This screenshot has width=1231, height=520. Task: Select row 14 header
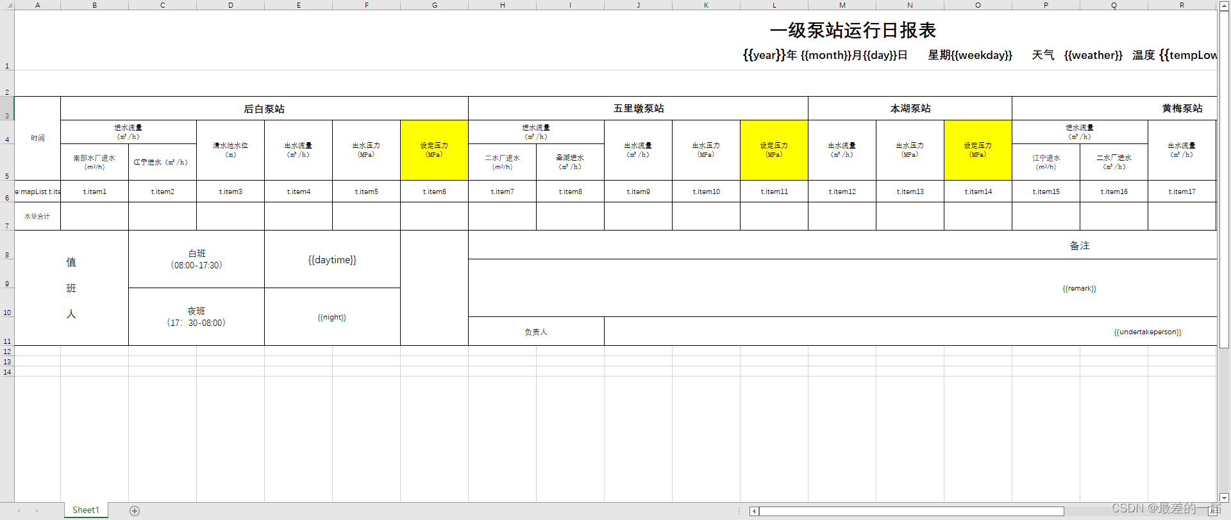coord(7,371)
